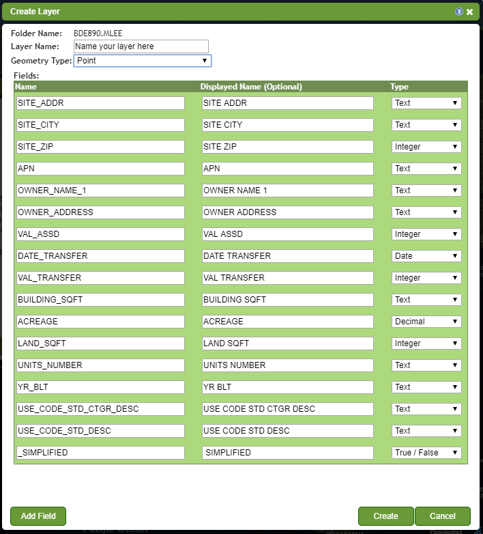
Task: Click the LAND_SQFT name field
Action: coord(100,343)
